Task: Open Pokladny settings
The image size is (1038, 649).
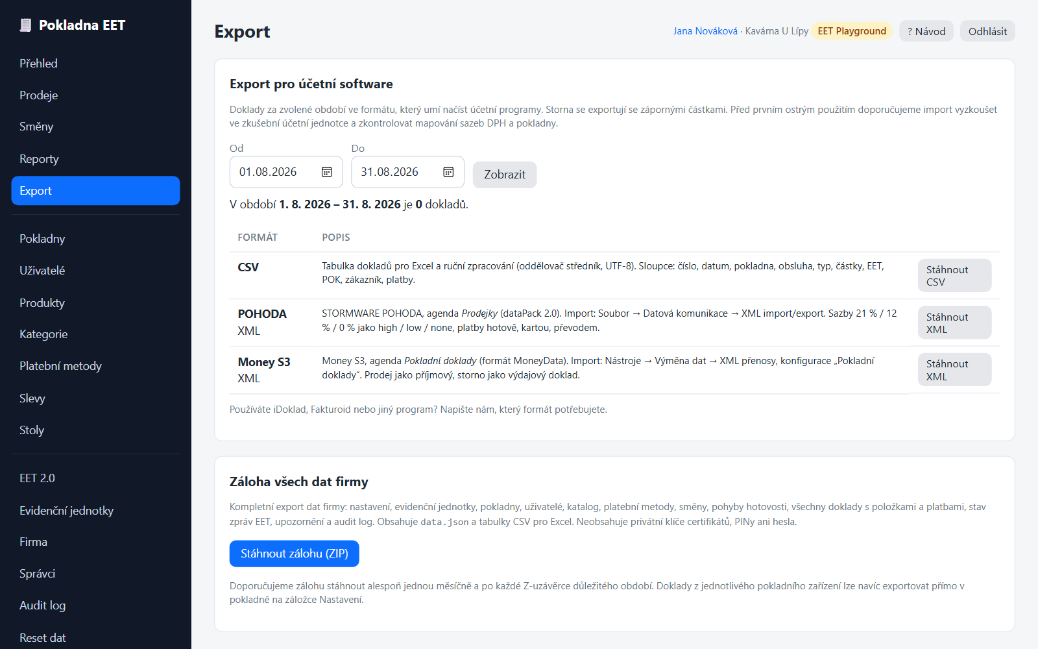Action: click(x=95, y=239)
